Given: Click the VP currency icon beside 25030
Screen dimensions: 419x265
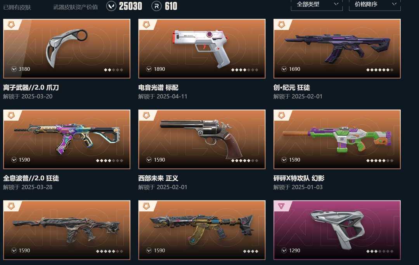Looking at the screenshot, I should click(111, 6).
